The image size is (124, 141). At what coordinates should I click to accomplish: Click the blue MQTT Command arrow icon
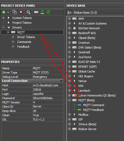pyautogui.click(x=79, y=105)
